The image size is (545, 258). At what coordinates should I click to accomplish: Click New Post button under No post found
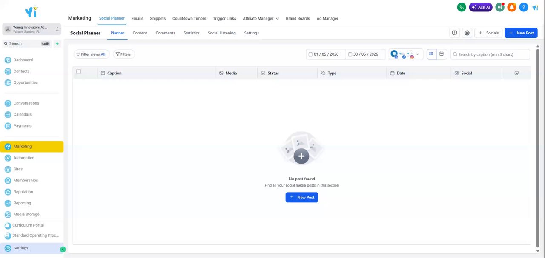click(301, 197)
